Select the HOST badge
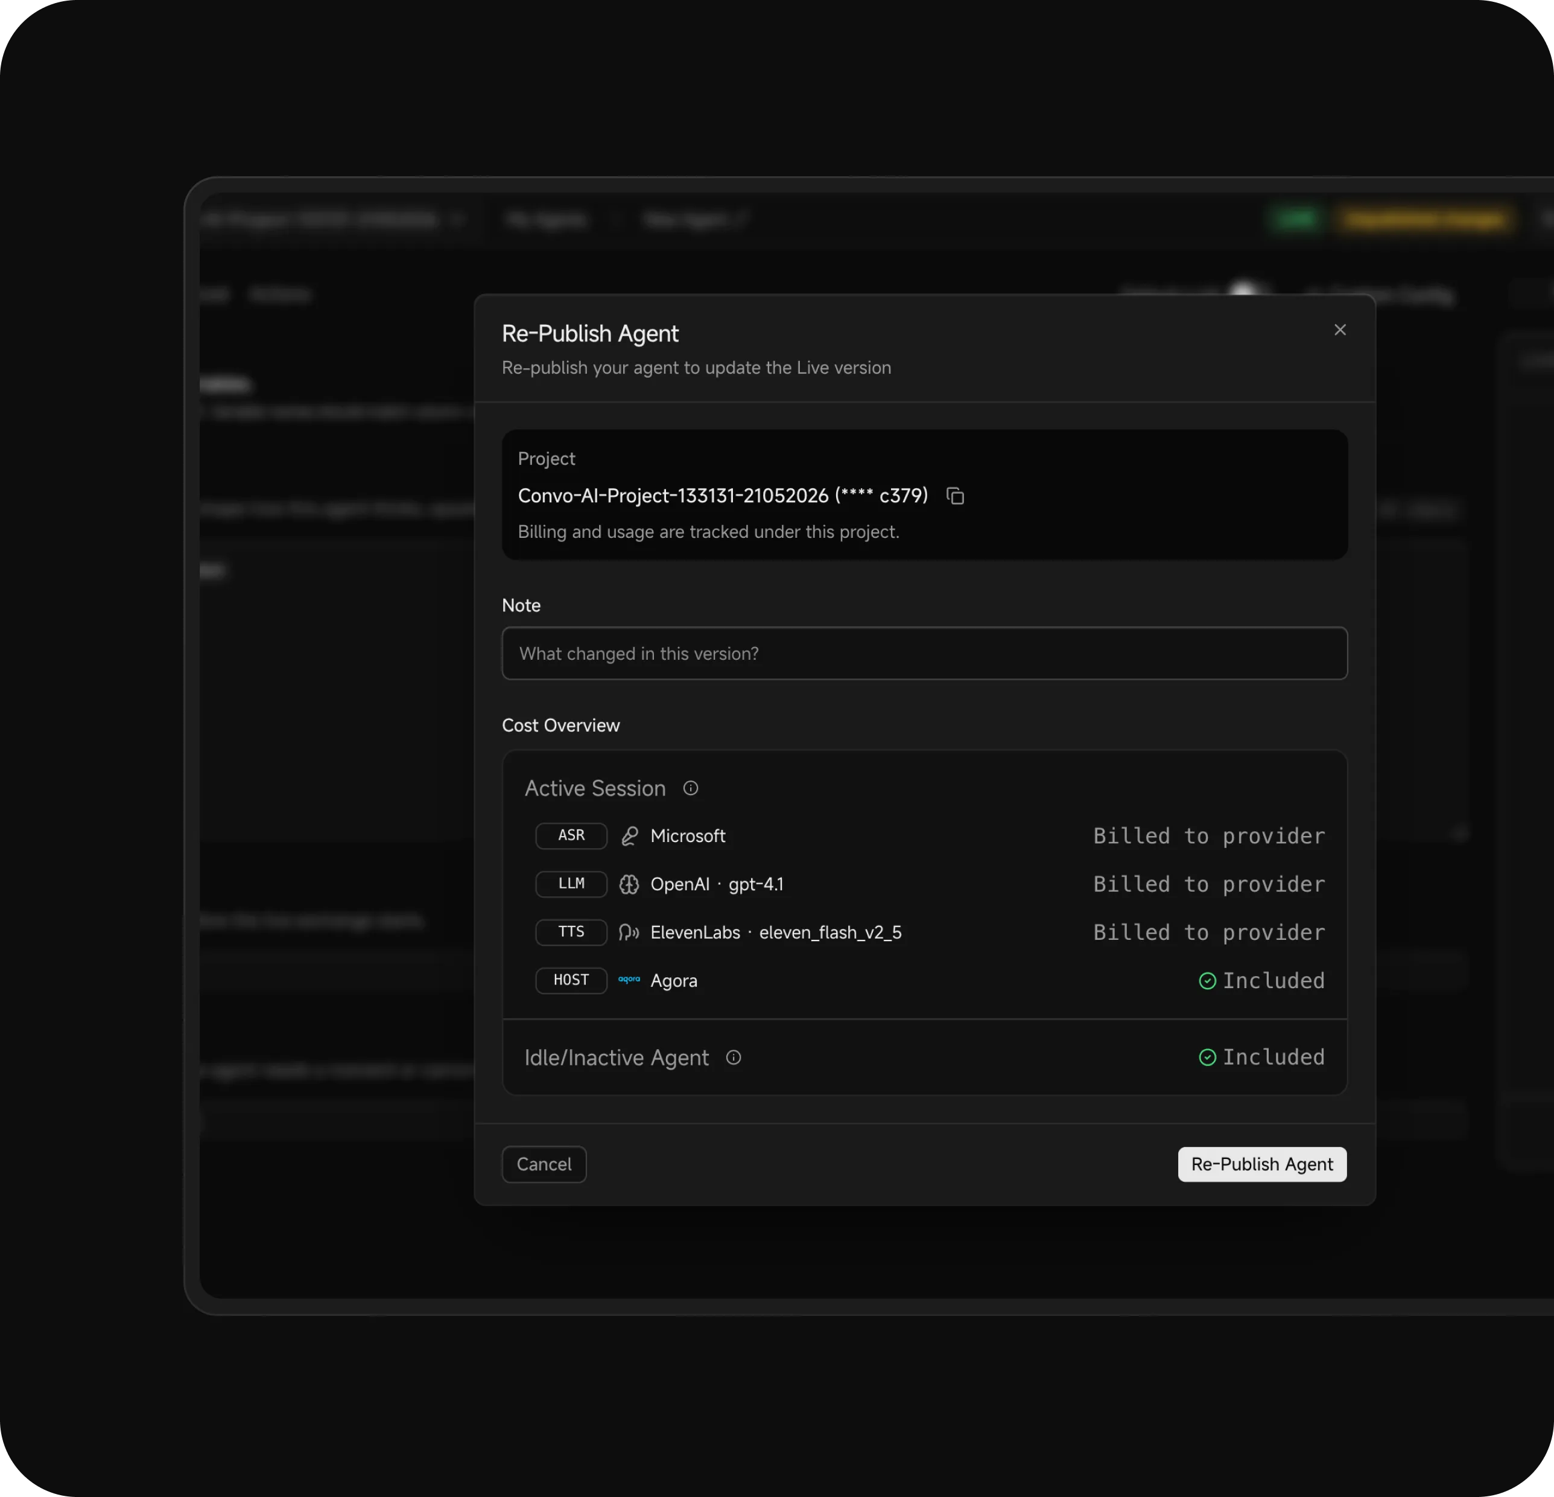Viewport: 1554px width, 1497px height. click(572, 980)
